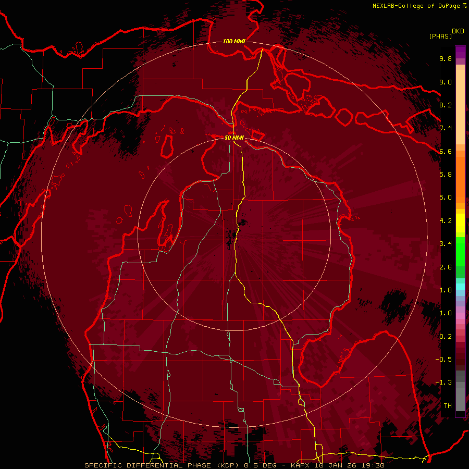The width and height of the screenshot is (469, 469).
Task: Click the SPECIFIC DIFFERENTIAL PHASE caption text
Action: pos(149,465)
